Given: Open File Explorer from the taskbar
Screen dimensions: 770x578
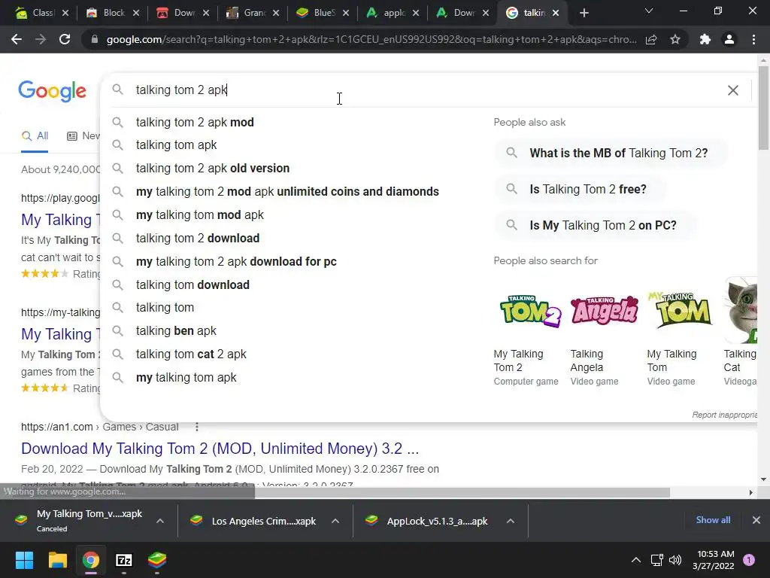Looking at the screenshot, I should point(57,560).
